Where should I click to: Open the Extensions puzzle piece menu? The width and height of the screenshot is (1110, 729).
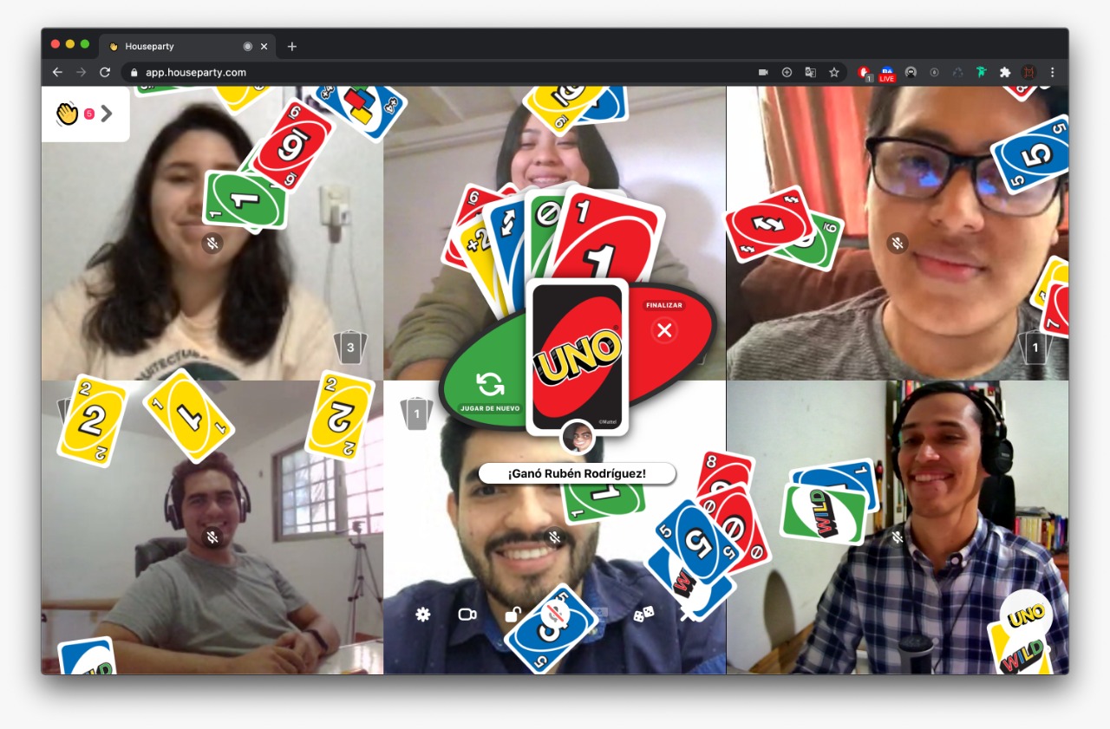point(1004,73)
